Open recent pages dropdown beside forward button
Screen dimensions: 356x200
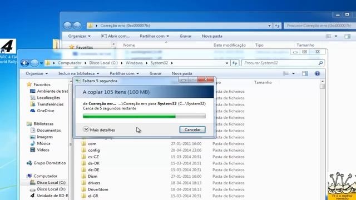pyautogui.click(x=41, y=63)
